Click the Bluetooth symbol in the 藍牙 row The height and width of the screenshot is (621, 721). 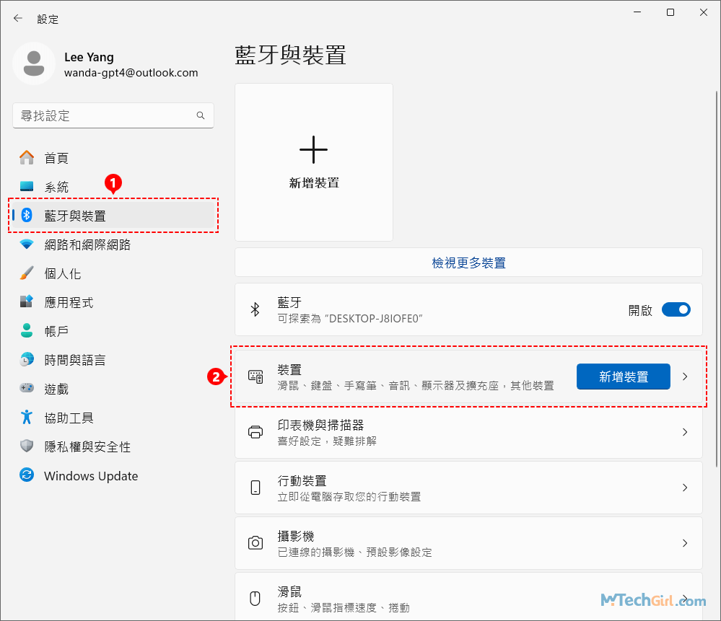click(255, 309)
